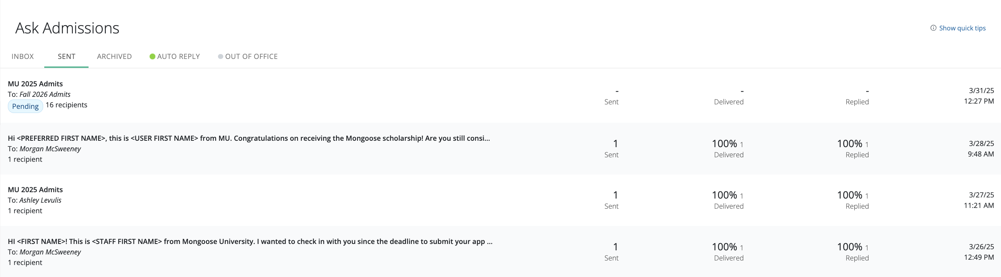Click the Pending status badge
1001x277 pixels.
tap(25, 107)
